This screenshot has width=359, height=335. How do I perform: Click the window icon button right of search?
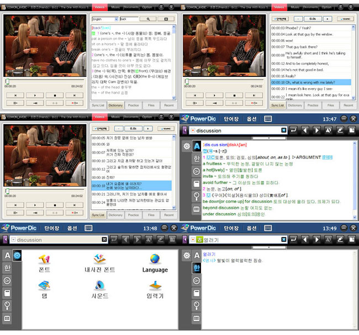coord(166,19)
